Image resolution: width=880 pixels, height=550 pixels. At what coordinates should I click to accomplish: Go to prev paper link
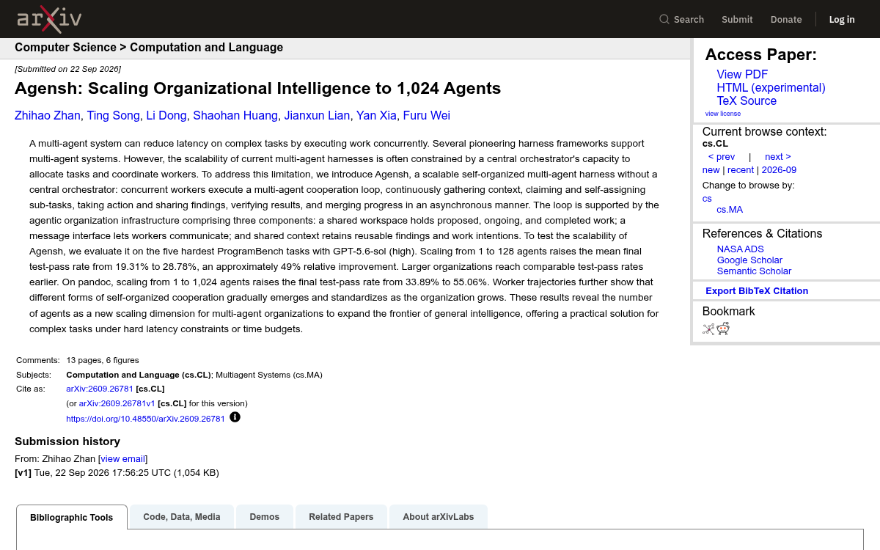click(x=722, y=156)
